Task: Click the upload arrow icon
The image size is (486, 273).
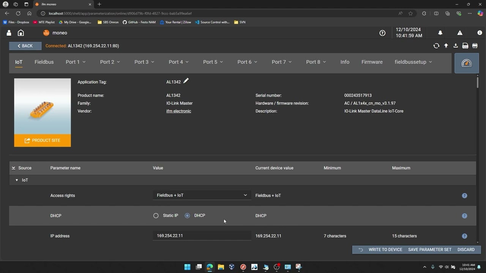Action: [x=446, y=46]
